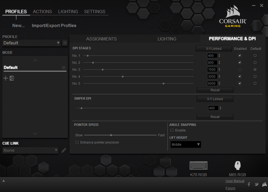Screen dimensions: 268x192
Task: Check Enhance pointer precision
Action: [77, 142]
